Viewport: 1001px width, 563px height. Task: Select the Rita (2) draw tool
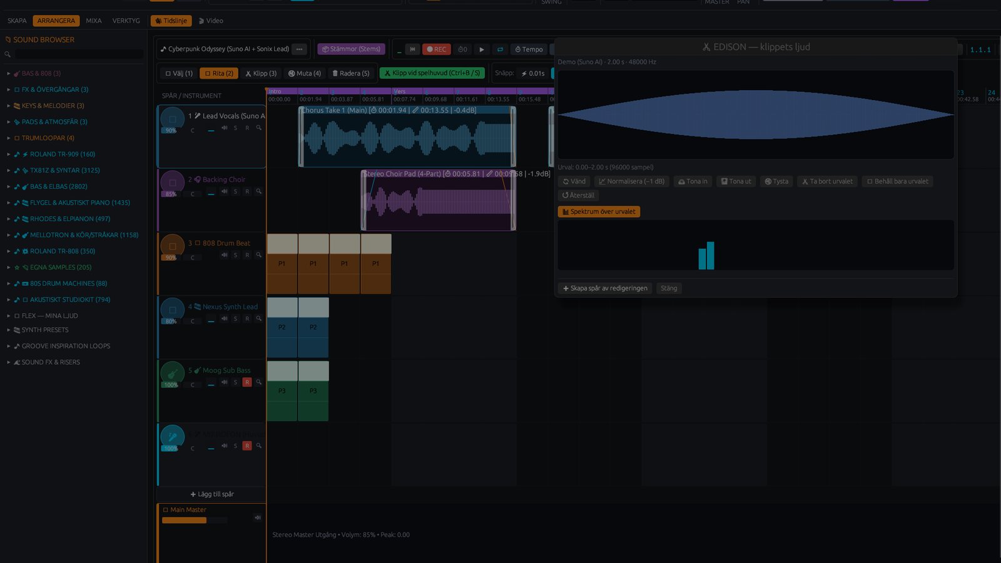tap(219, 73)
